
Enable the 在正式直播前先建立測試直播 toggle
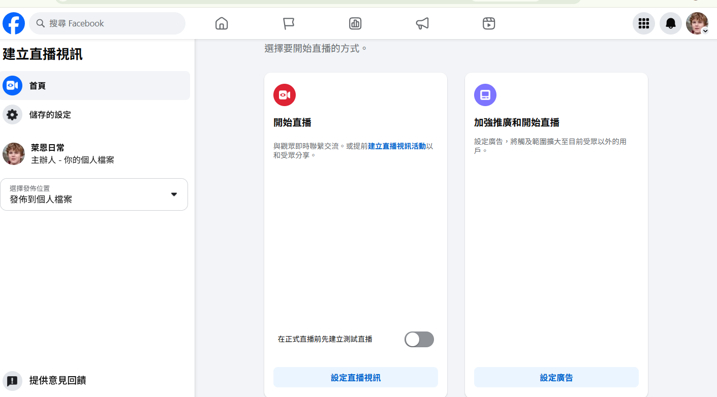coord(419,339)
